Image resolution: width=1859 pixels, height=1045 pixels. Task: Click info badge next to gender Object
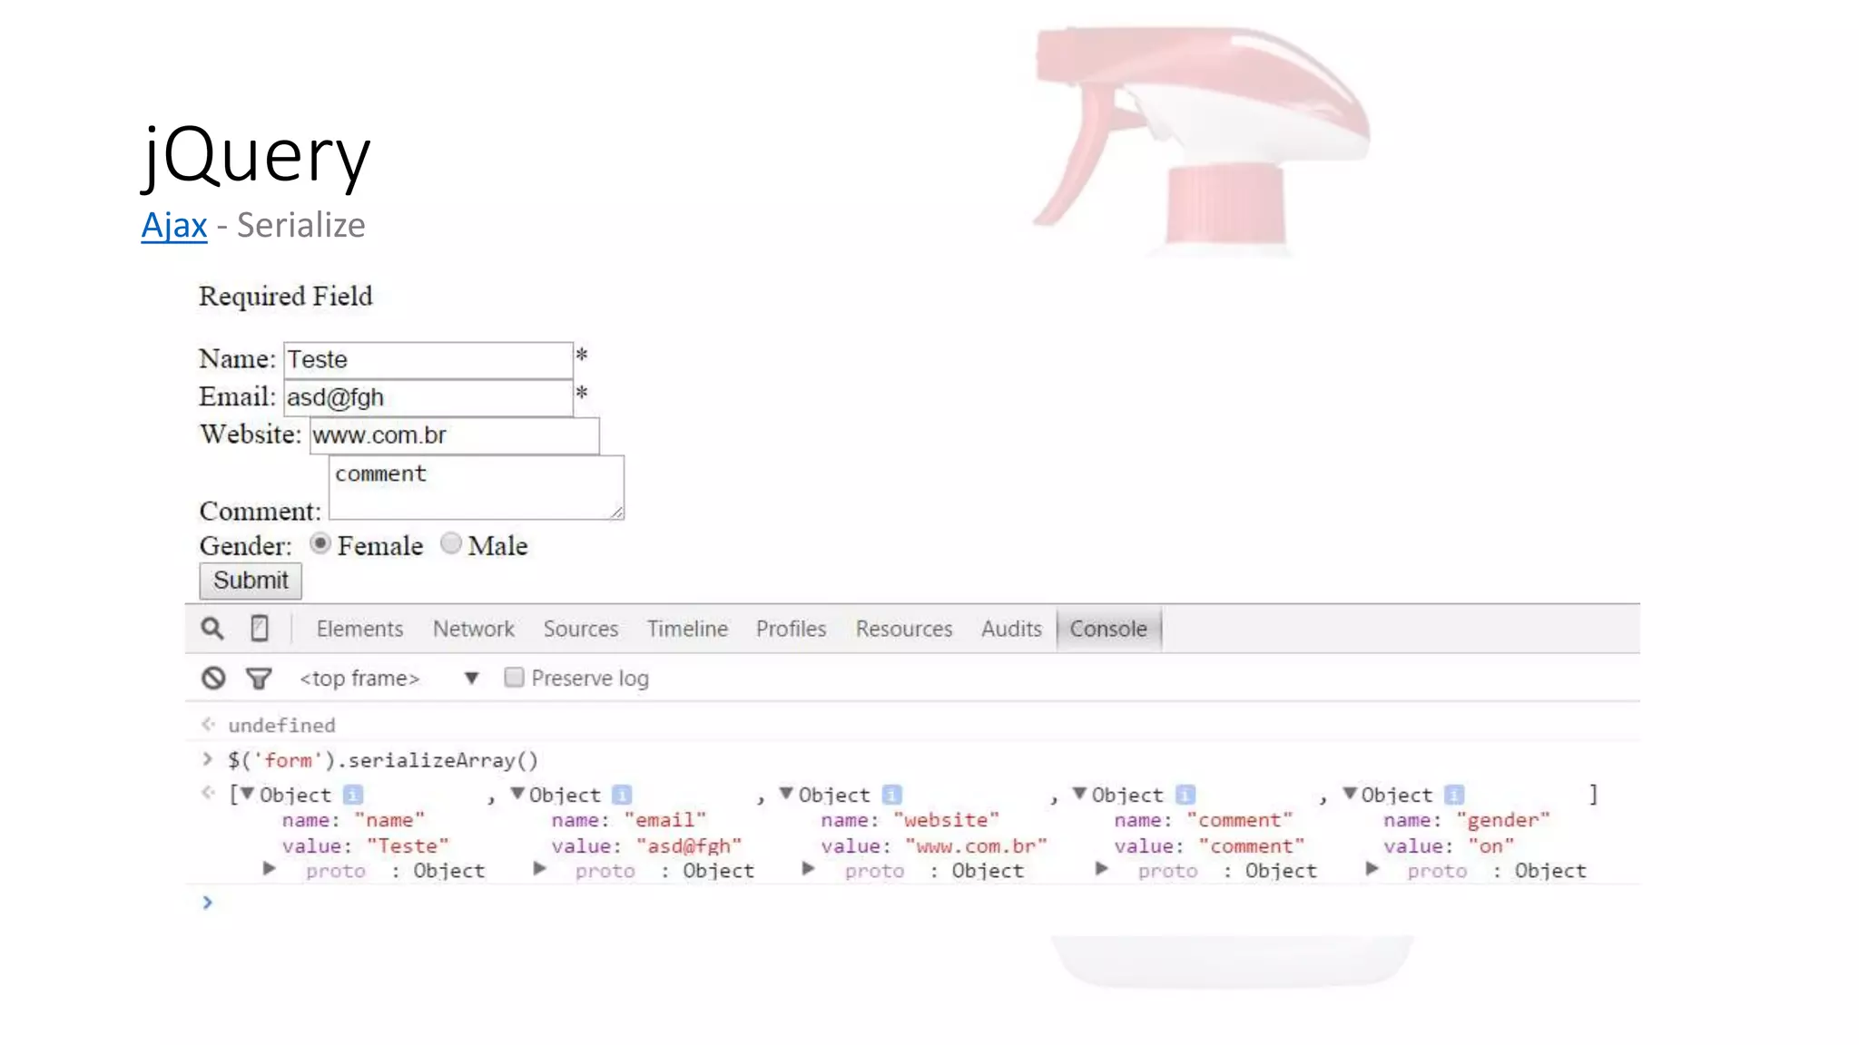[x=1454, y=795]
